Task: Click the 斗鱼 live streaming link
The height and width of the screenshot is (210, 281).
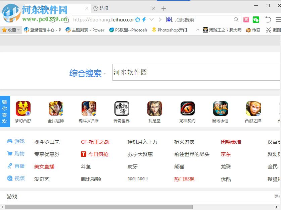Action: [86, 166]
